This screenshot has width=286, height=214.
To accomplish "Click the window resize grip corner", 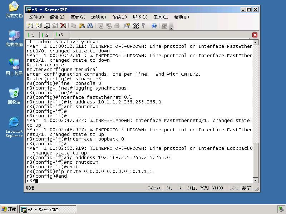I will click(x=257, y=189).
